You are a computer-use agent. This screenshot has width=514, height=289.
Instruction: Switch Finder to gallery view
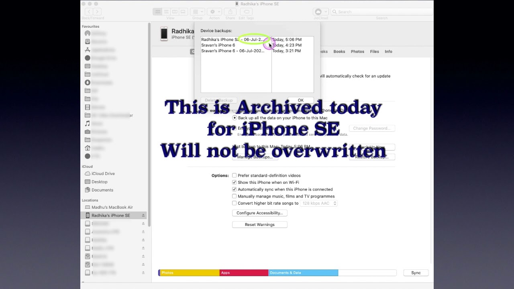click(183, 12)
